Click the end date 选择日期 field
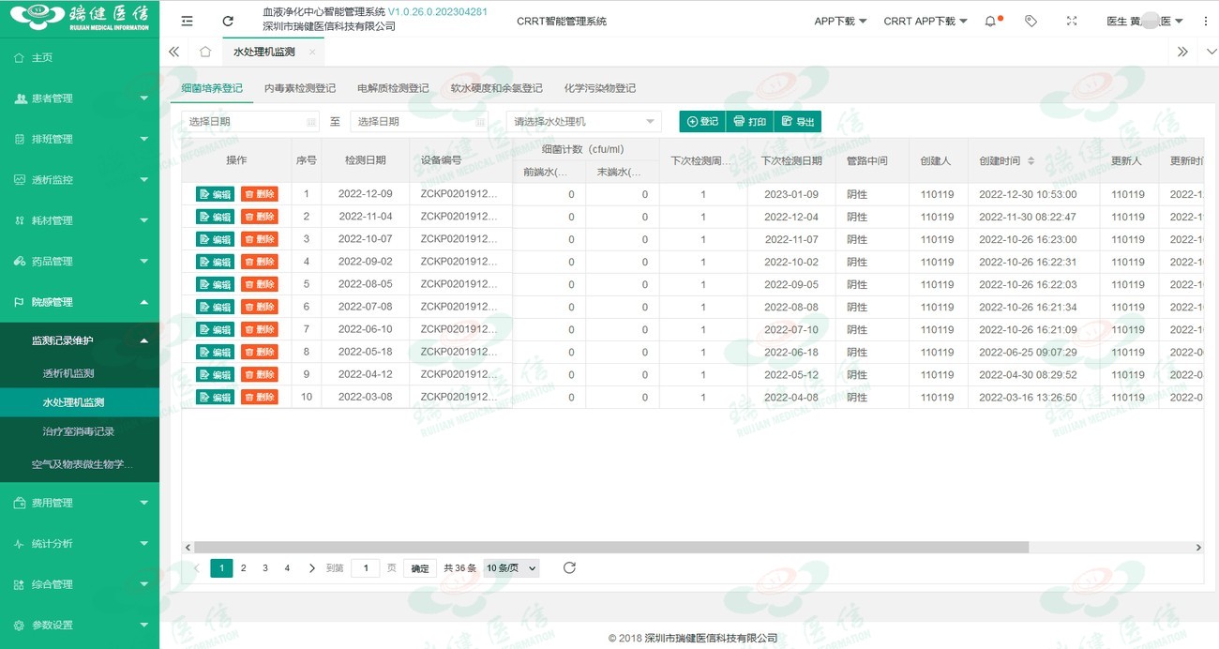This screenshot has width=1219, height=649. (x=419, y=121)
